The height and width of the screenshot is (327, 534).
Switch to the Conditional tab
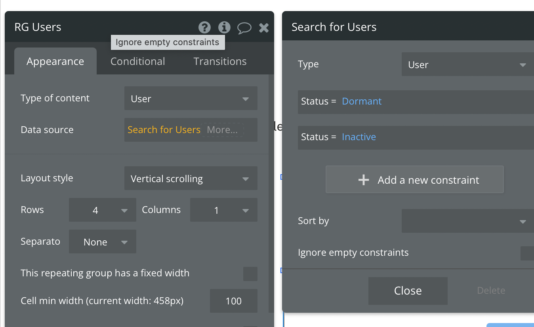tap(138, 61)
